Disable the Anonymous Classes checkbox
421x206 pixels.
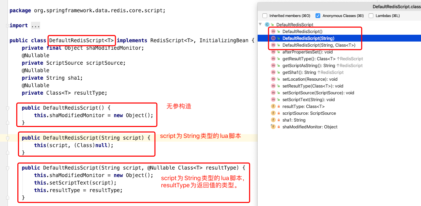pos(318,15)
